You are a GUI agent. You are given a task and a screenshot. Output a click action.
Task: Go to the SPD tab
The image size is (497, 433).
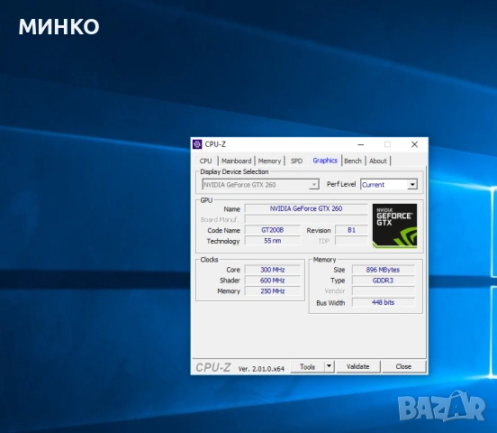(297, 161)
